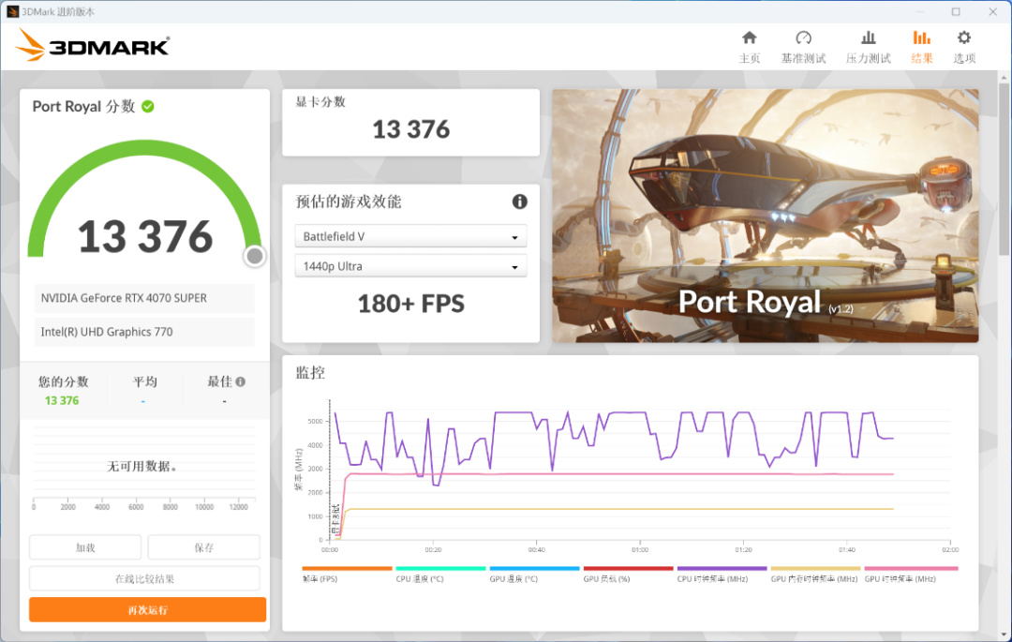This screenshot has height=642, width=1012.
Task: Click the 180+ FPS estimate
Action: pyautogui.click(x=411, y=304)
